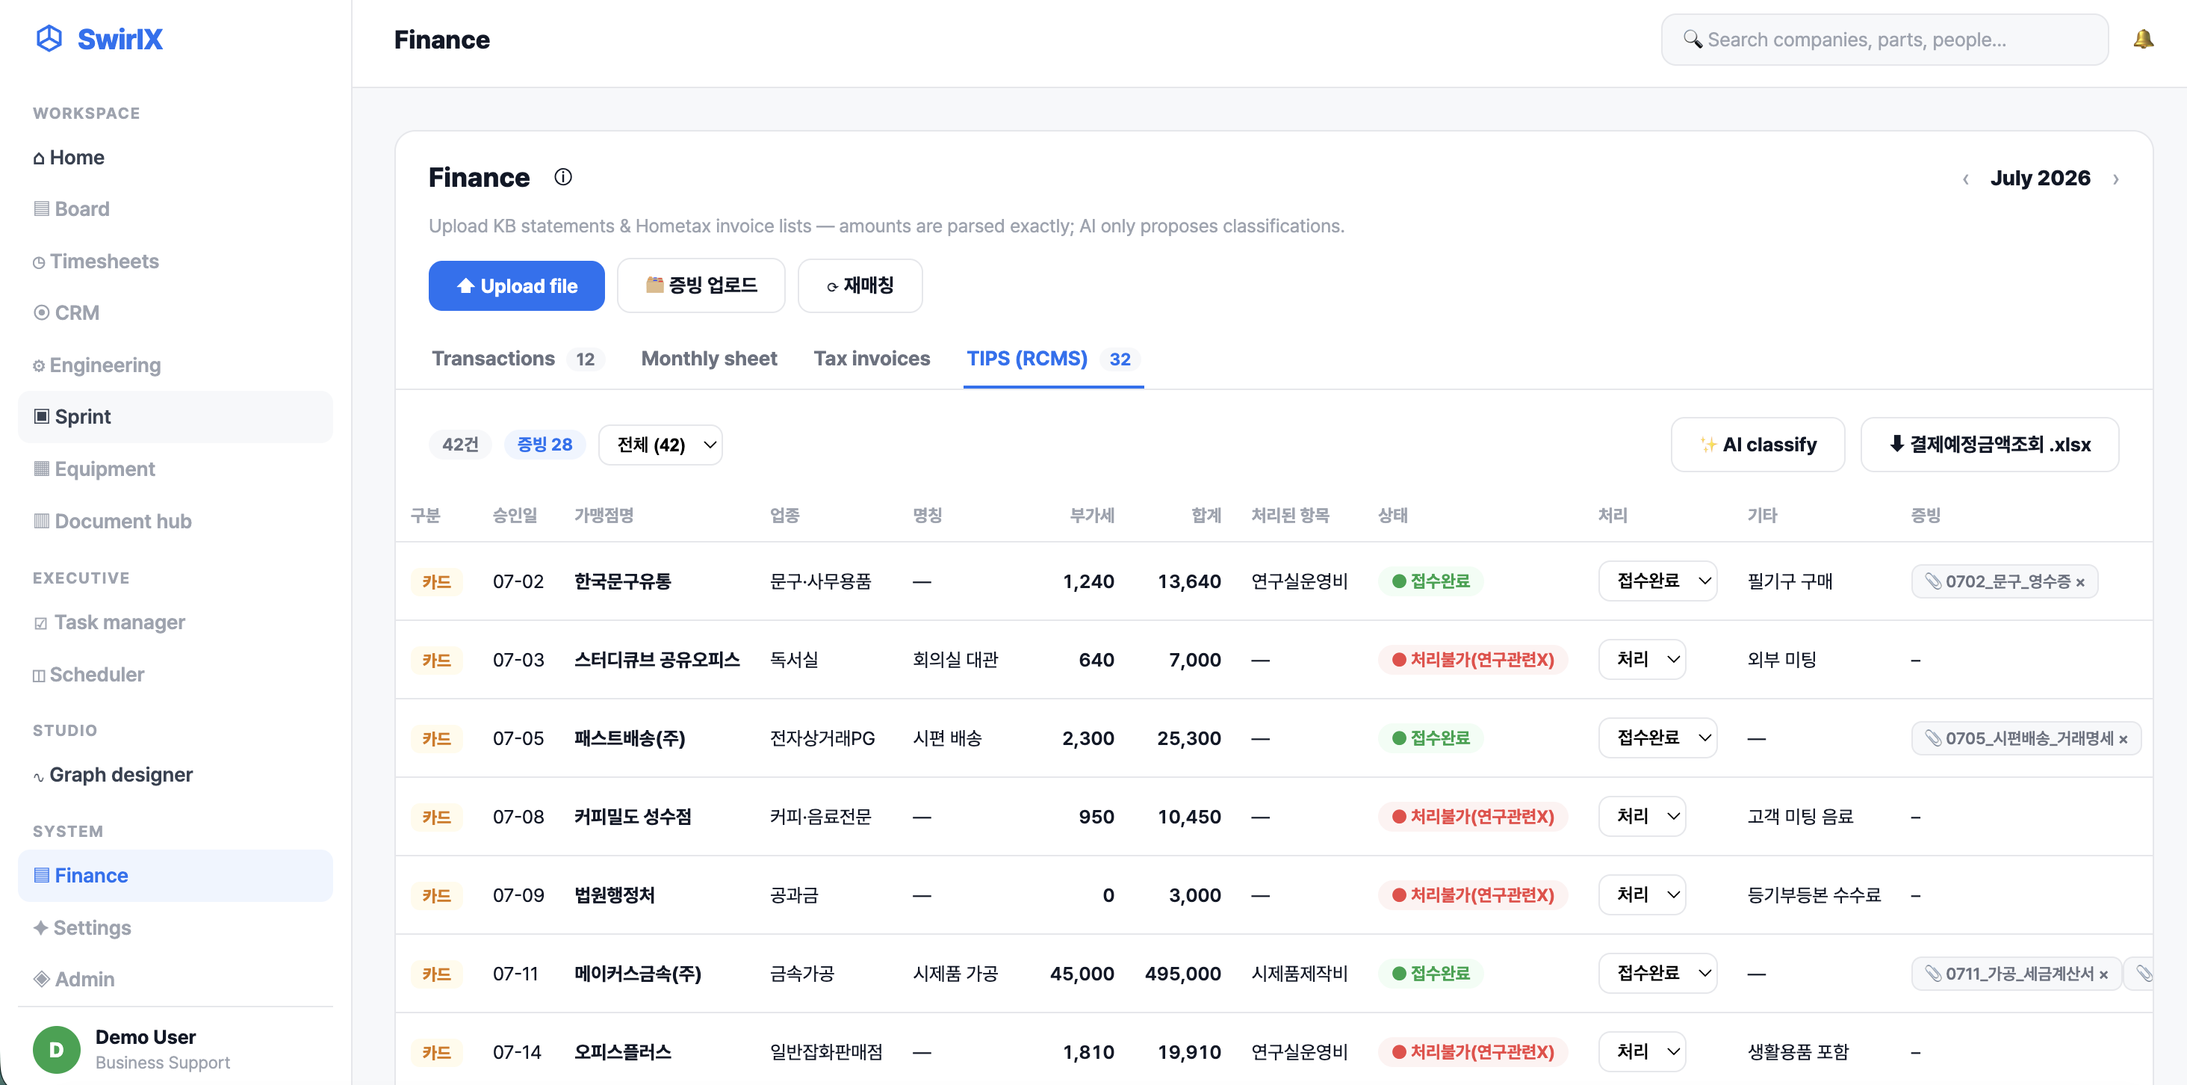Image resolution: width=2187 pixels, height=1085 pixels.
Task: Open Settings in sidebar
Action: (175, 927)
